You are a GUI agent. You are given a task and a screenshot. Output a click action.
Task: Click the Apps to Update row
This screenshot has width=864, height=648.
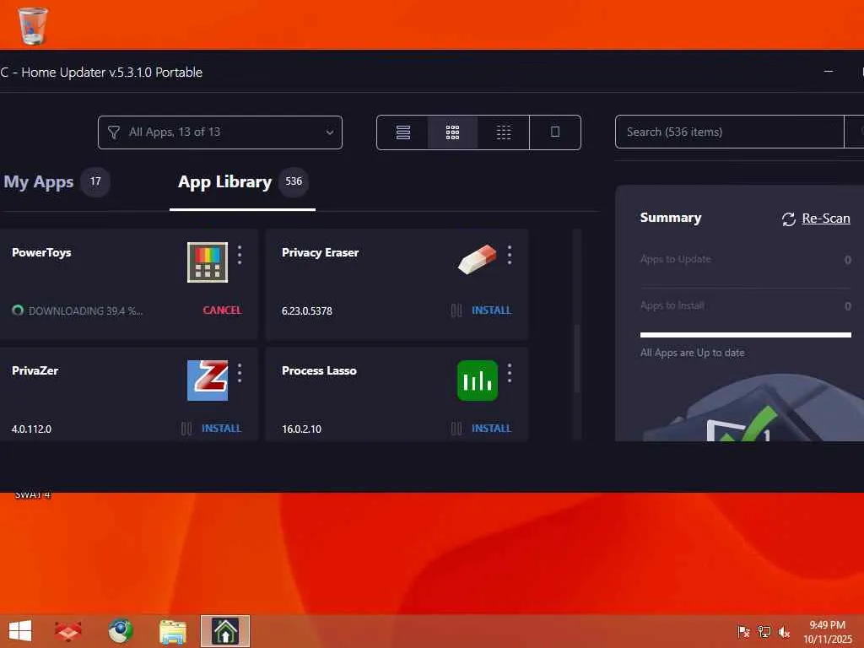pyautogui.click(x=746, y=260)
